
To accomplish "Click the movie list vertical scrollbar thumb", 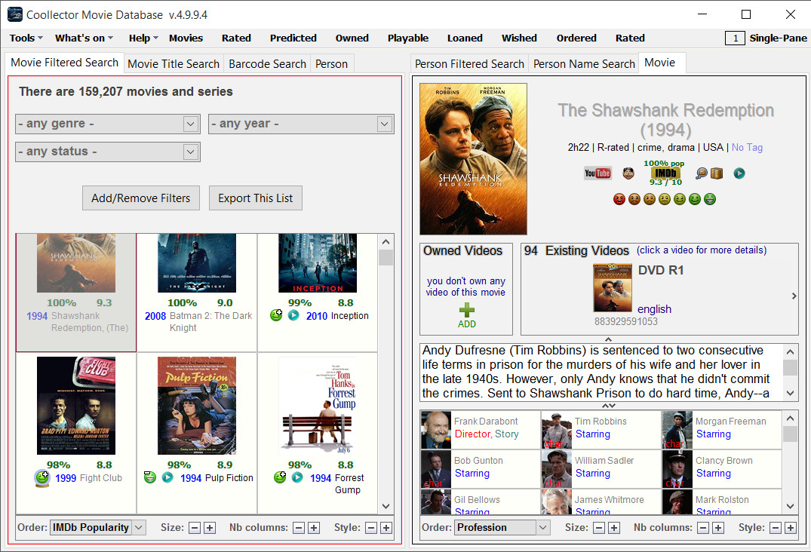I will 386,257.
